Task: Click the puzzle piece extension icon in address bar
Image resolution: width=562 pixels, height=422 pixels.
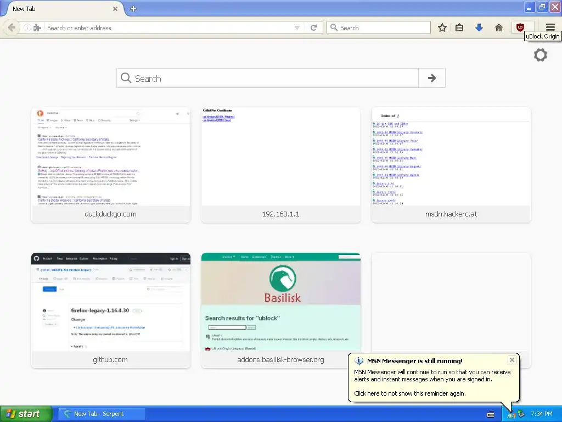Action: pos(37,27)
